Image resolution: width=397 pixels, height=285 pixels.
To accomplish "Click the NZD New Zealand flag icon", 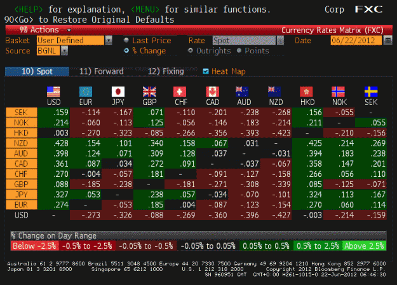I will 274,92.
